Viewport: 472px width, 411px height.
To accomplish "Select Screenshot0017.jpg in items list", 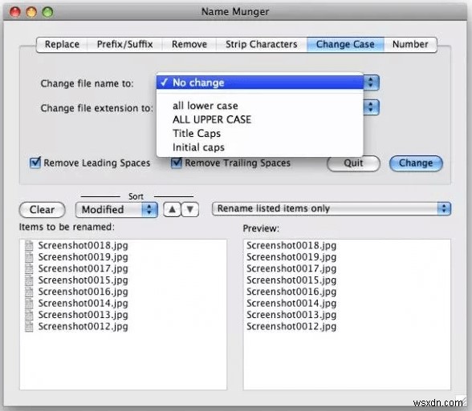I will pyautogui.click(x=83, y=268).
